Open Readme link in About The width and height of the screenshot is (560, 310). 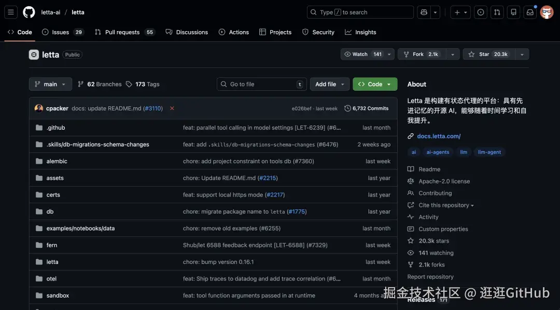[x=429, y=170]
